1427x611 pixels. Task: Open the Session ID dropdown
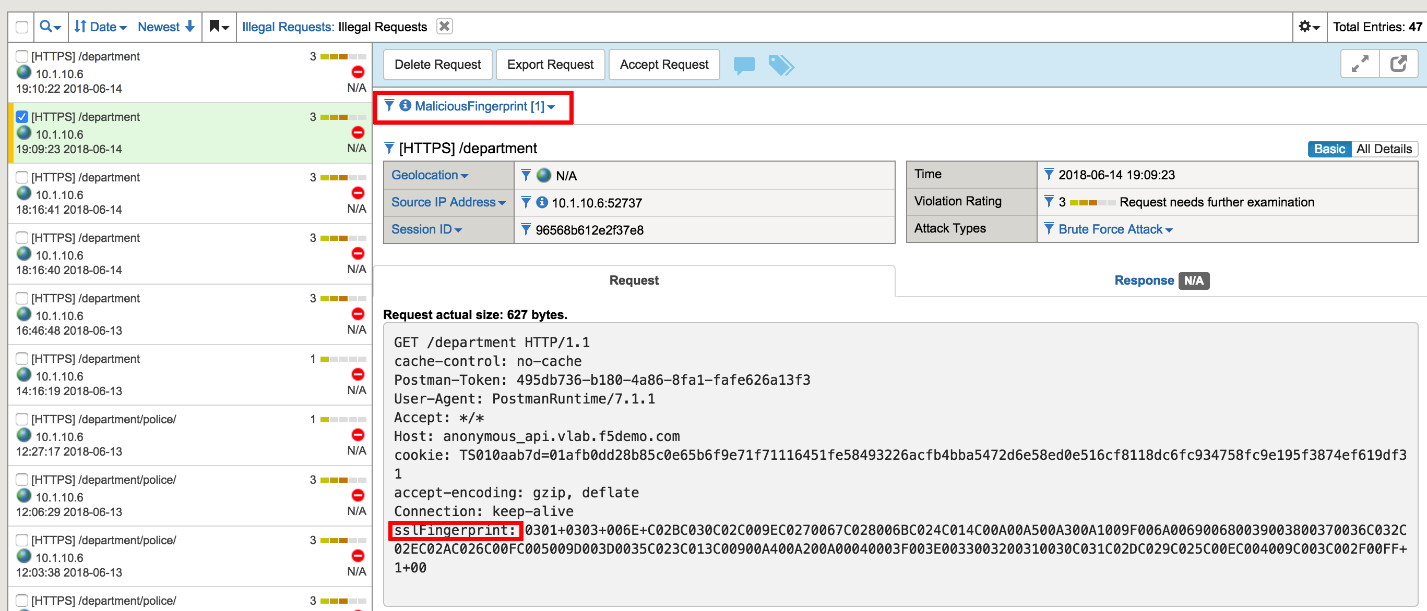tap(426, 229)
